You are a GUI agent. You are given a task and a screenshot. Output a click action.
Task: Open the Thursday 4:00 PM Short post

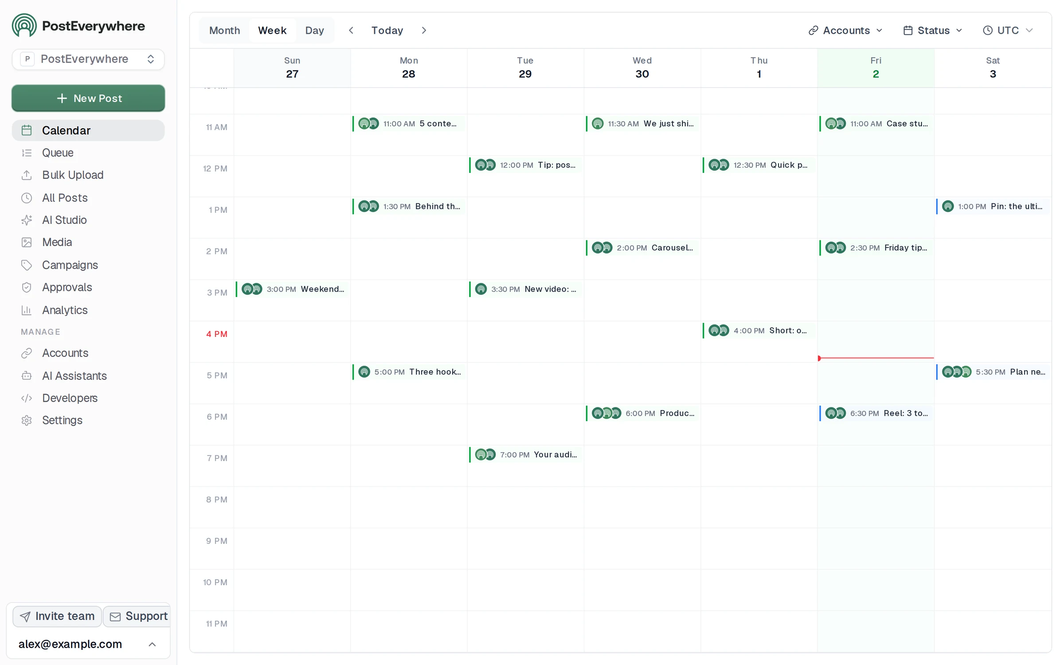pos(759,330)
